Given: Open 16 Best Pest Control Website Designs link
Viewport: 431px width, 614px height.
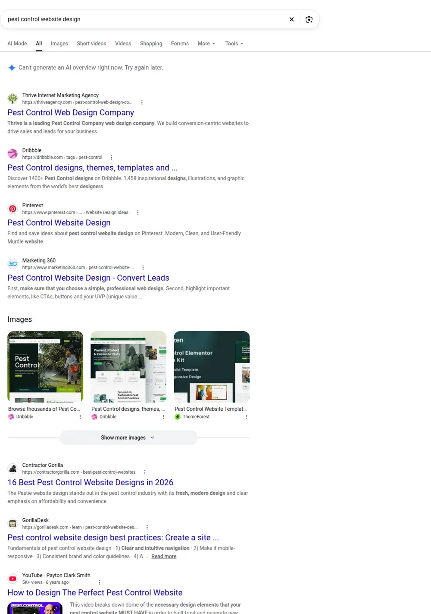Looking at the screenshot, I should tap(91, 483).
